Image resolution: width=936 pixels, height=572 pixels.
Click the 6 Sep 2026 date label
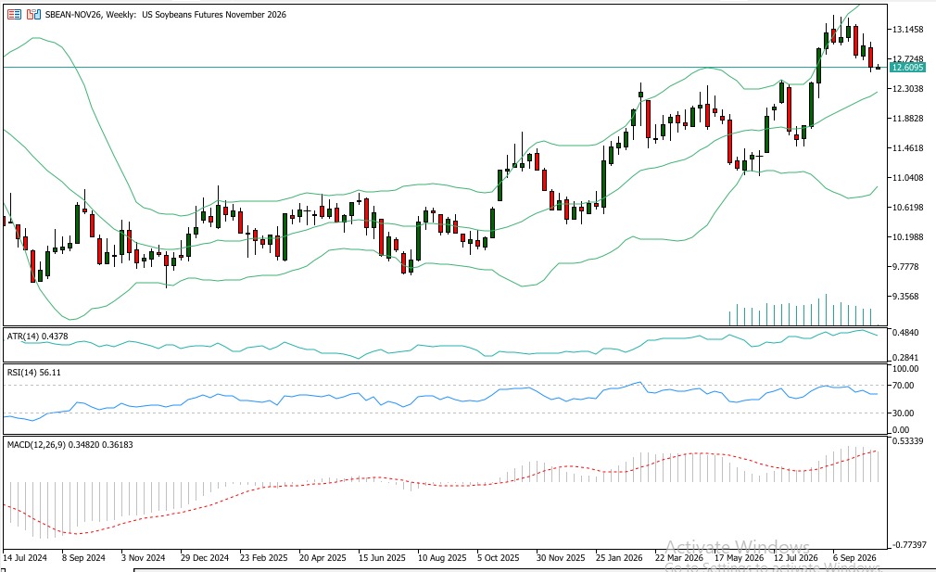(854, 558)
